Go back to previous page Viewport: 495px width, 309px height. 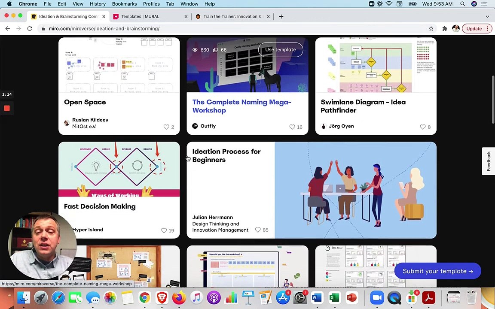pos(8,29)
